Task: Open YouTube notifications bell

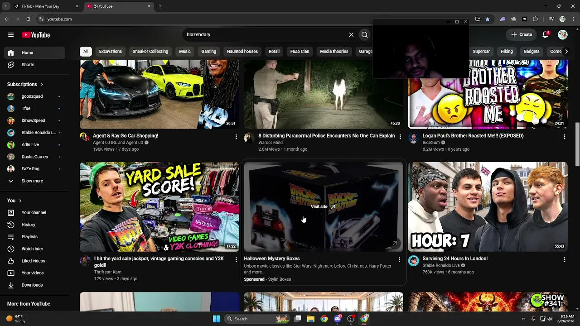Action: [x=546, y=35]
